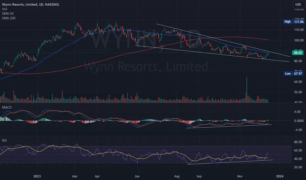
Task: Click the 2024 label on time axis
Action: click(280, 176)
